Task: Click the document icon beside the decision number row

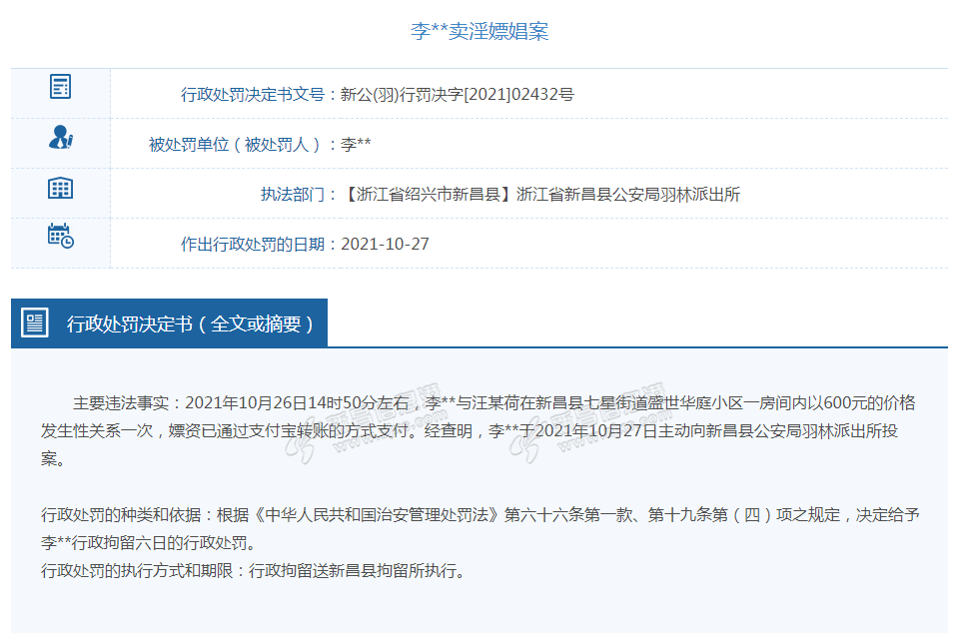Action: [x=60, y=88]
